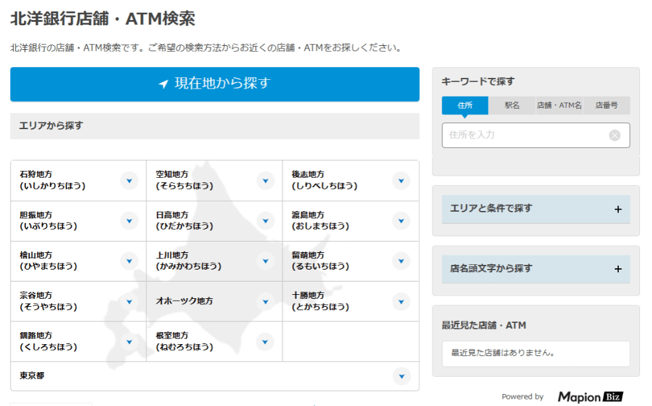The image size is (652, 406).
Task: Expand 留萌地方 dropdown arrow
Action: pyautogui.click(x=401, y=261)
